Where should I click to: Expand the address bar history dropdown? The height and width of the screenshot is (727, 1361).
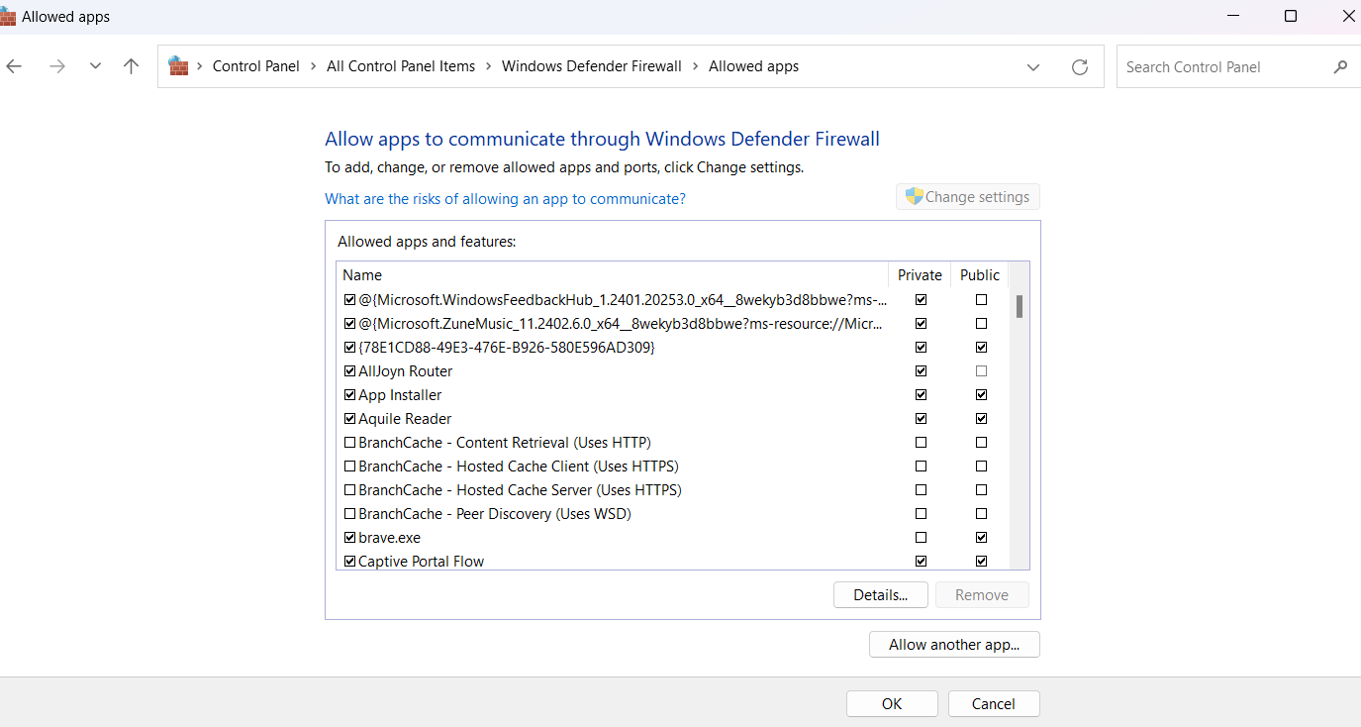(1033, 67)
